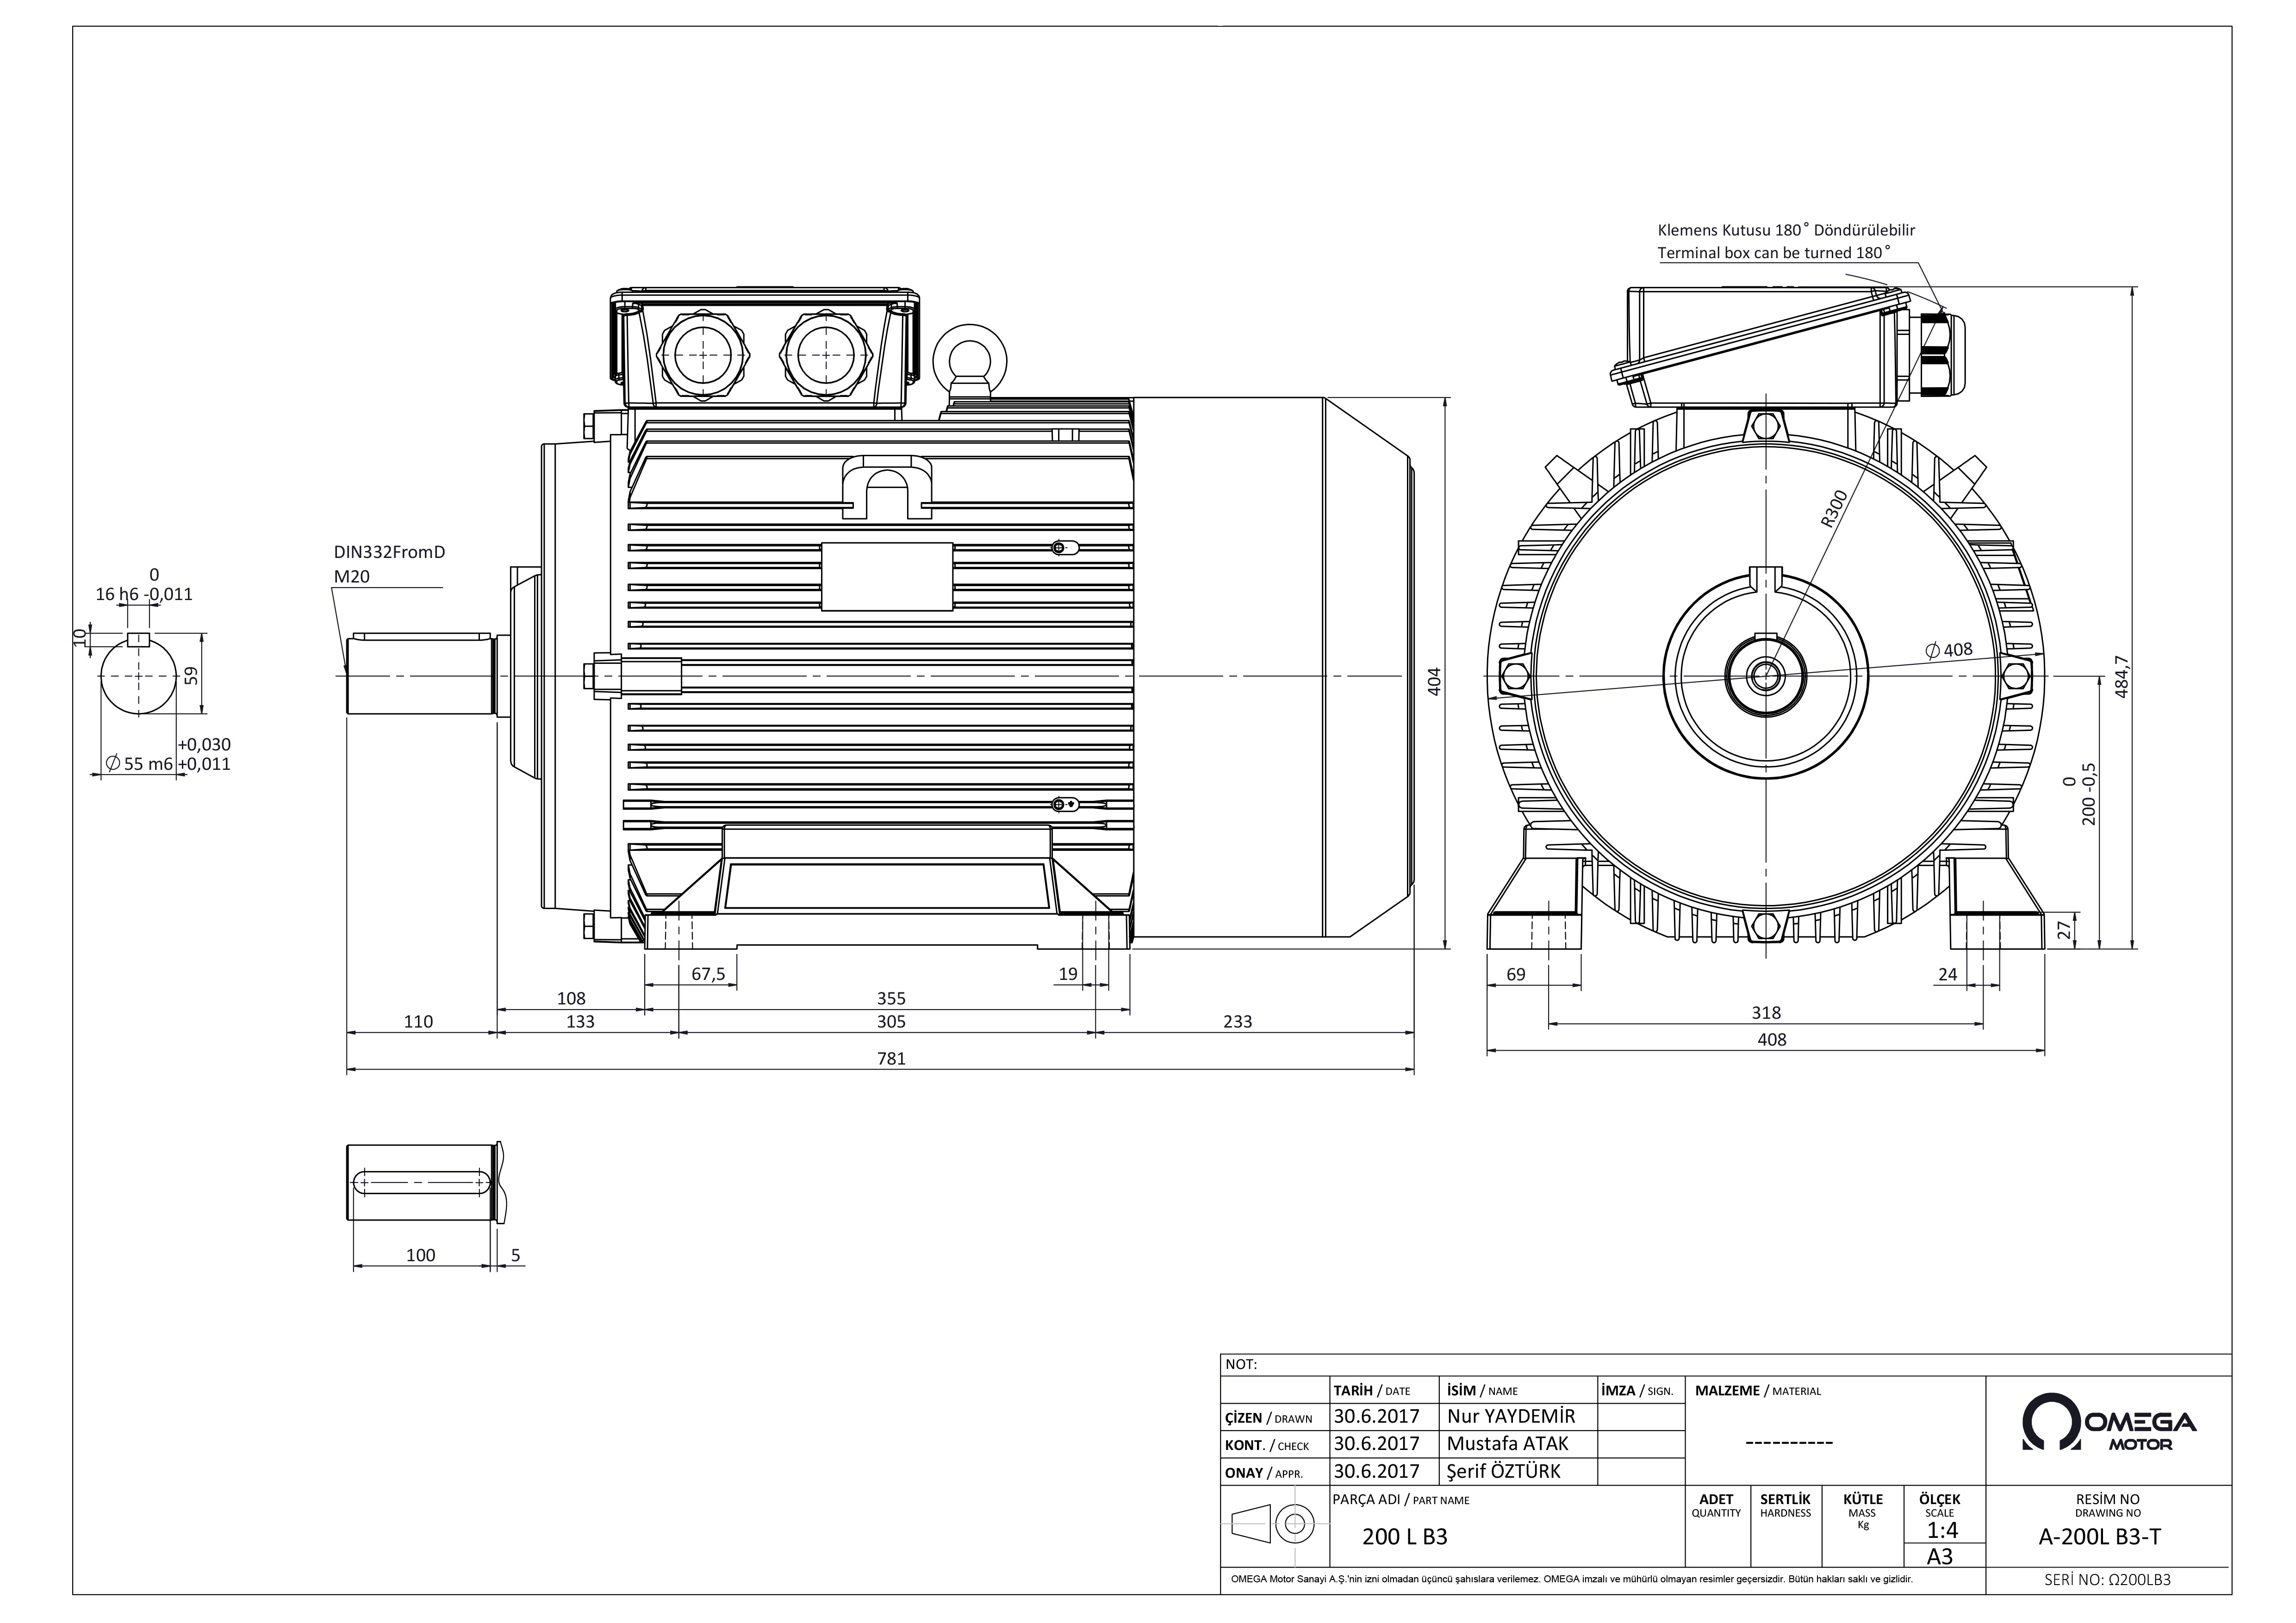2296x1623 pixels.
Task: Click the ÇİZEN / DRAWN date 30.6.2017
Action: (x=1376, y=1416)
